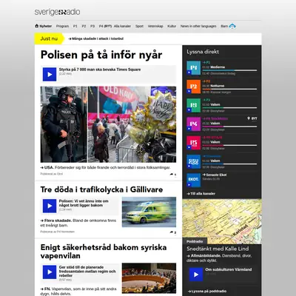This screenshot has width=296, height=296.
Task: Listen live to P5 STHLM channel icon
Action: click(194, 143)
